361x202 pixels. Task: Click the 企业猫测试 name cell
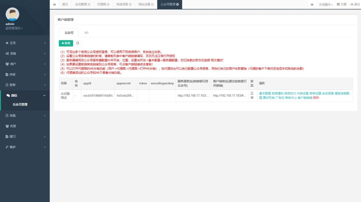coord(65,96)
